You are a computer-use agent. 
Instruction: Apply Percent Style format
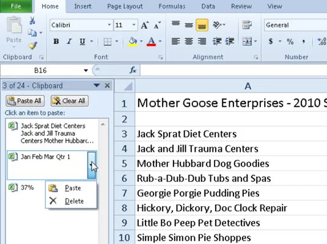click(x=290, y=41)
